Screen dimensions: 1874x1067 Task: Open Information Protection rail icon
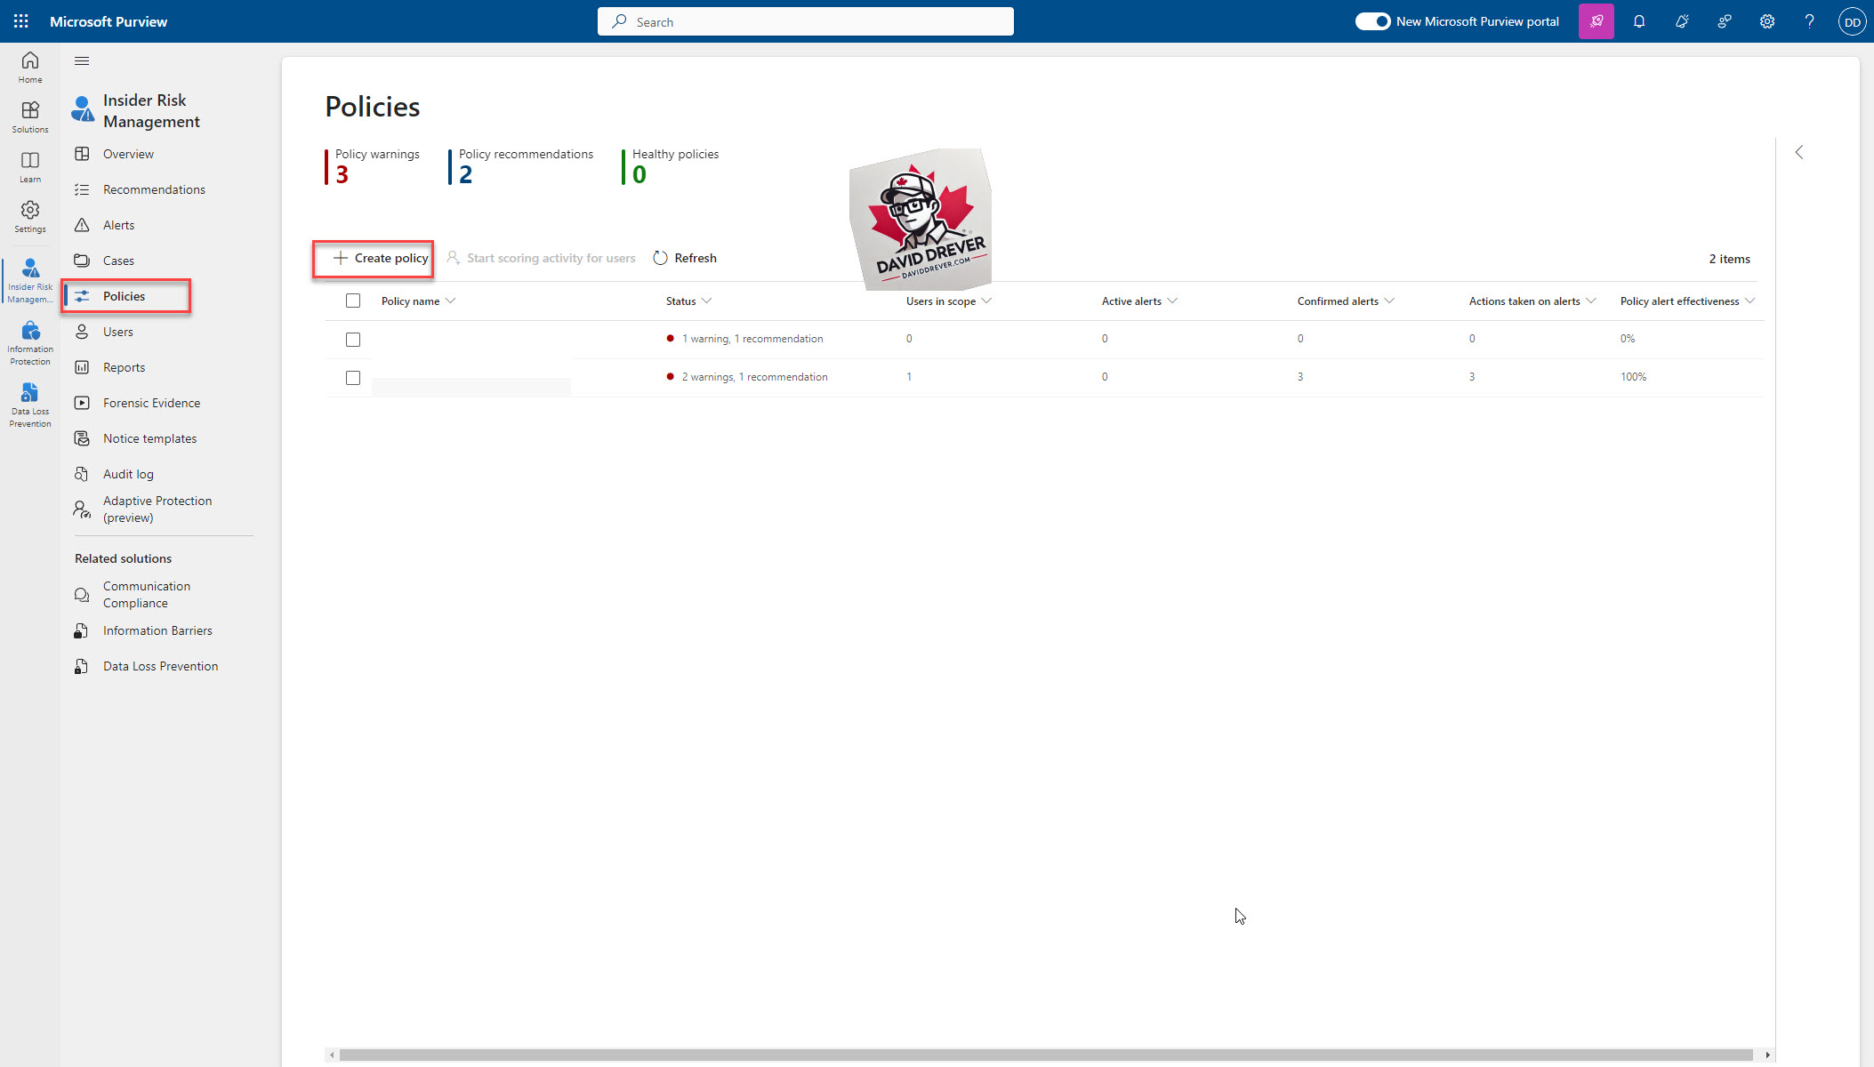click(x=30, y=343)
